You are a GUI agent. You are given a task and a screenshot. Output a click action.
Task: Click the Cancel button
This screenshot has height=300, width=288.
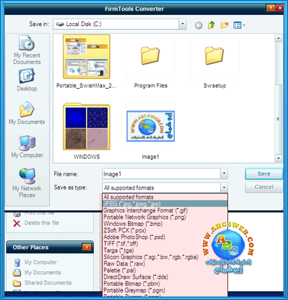coord(264,187)
